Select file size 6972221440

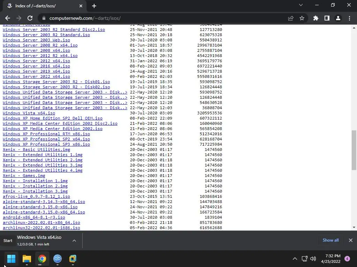coord(210,66)
